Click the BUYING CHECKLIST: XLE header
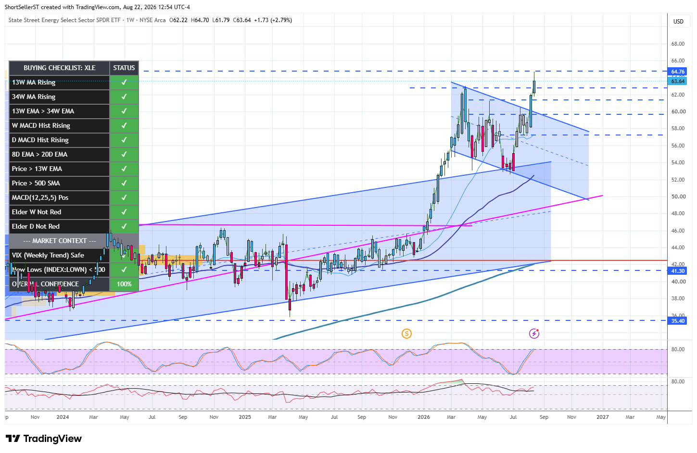This screenshot has width=697, height=453. pyautogui.click(x=60, y=68)
